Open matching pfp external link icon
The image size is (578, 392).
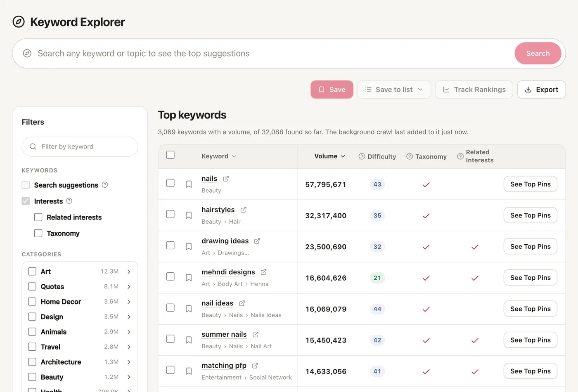(255, 366)
